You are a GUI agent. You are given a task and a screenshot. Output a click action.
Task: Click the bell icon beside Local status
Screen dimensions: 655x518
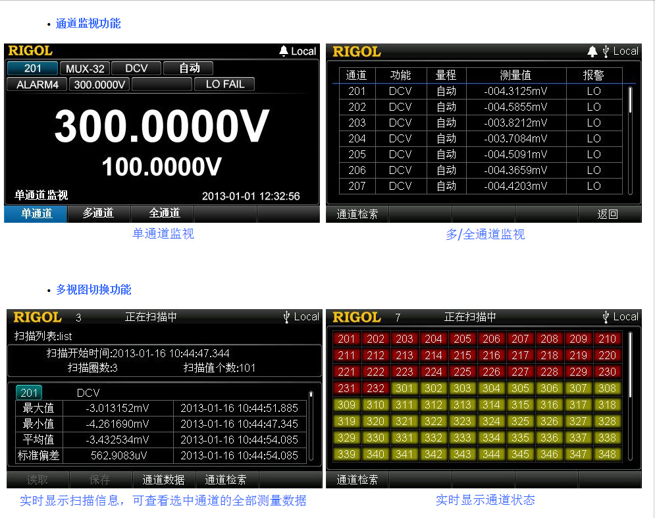[x=283, y=51]
